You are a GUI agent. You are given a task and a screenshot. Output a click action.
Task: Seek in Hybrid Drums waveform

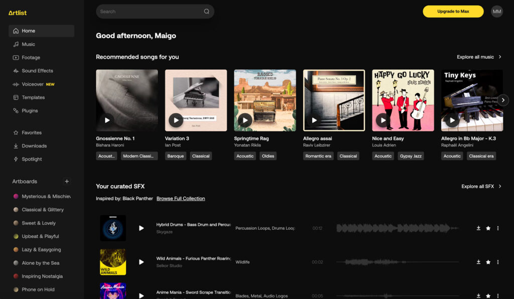(398, 228)
